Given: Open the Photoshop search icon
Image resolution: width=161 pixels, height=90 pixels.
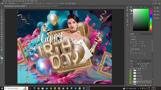Looking at the screenshot, I should click(153, 3).
